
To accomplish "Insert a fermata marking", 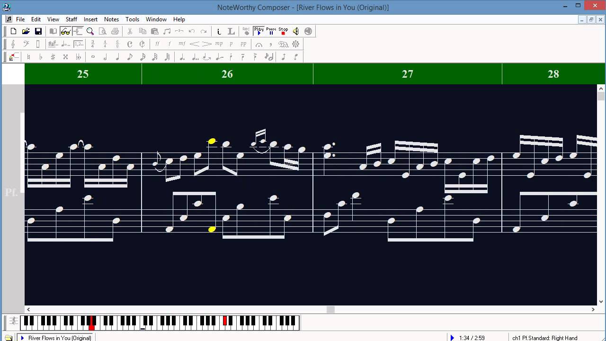I will tap(258, 44).
